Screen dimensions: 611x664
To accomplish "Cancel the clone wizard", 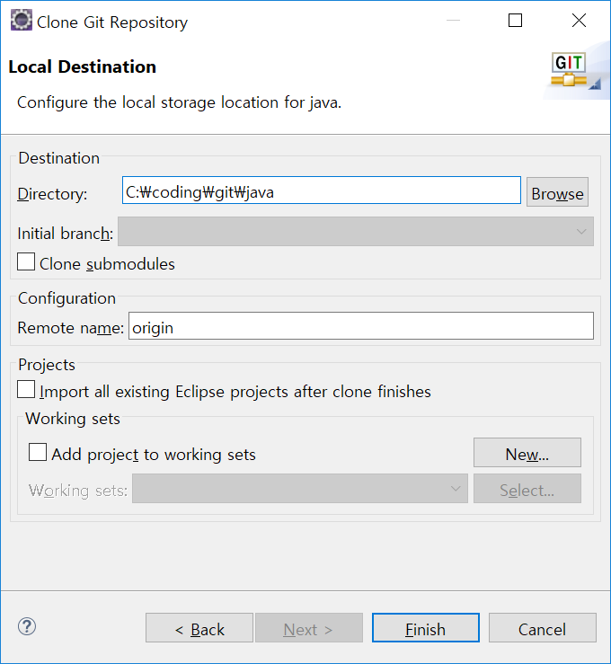I will pos(542,629).
